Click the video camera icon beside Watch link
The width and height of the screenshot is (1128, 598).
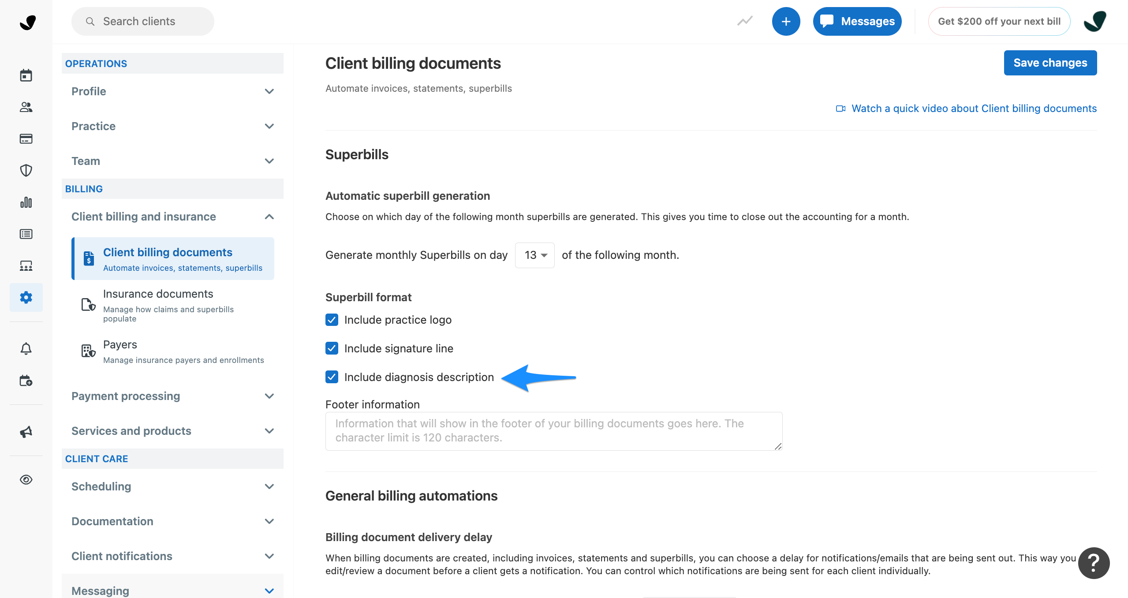click(840, 108)
